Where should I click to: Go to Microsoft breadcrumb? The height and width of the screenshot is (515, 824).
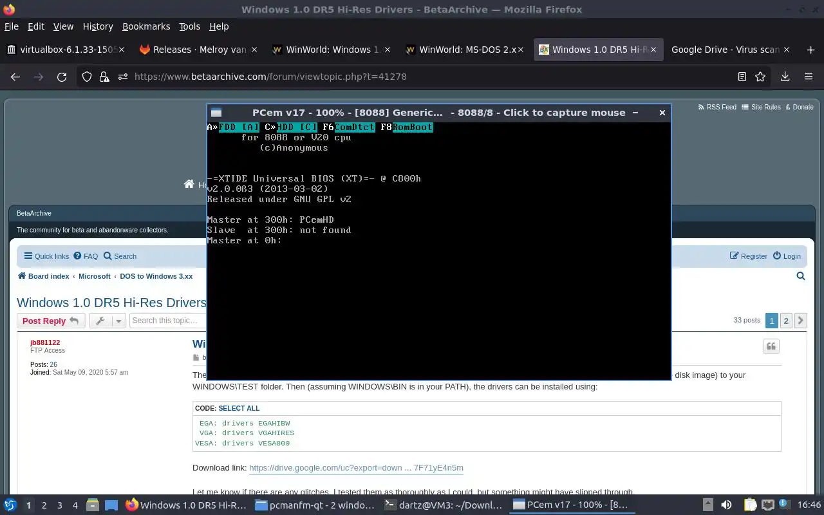pyautogui.click(x=95, y=276)
